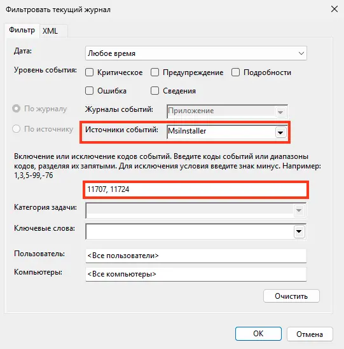Check the Сведения event level box

155,91
